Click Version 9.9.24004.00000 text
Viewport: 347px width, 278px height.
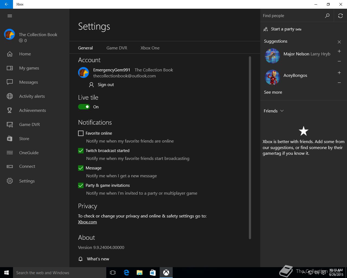coord(101,248)
